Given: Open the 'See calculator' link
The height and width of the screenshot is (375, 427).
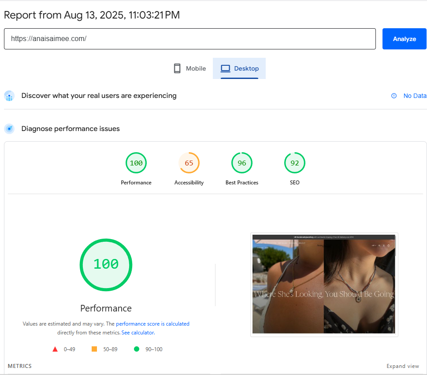Looking at the screenshot, I should click(138, 333).
